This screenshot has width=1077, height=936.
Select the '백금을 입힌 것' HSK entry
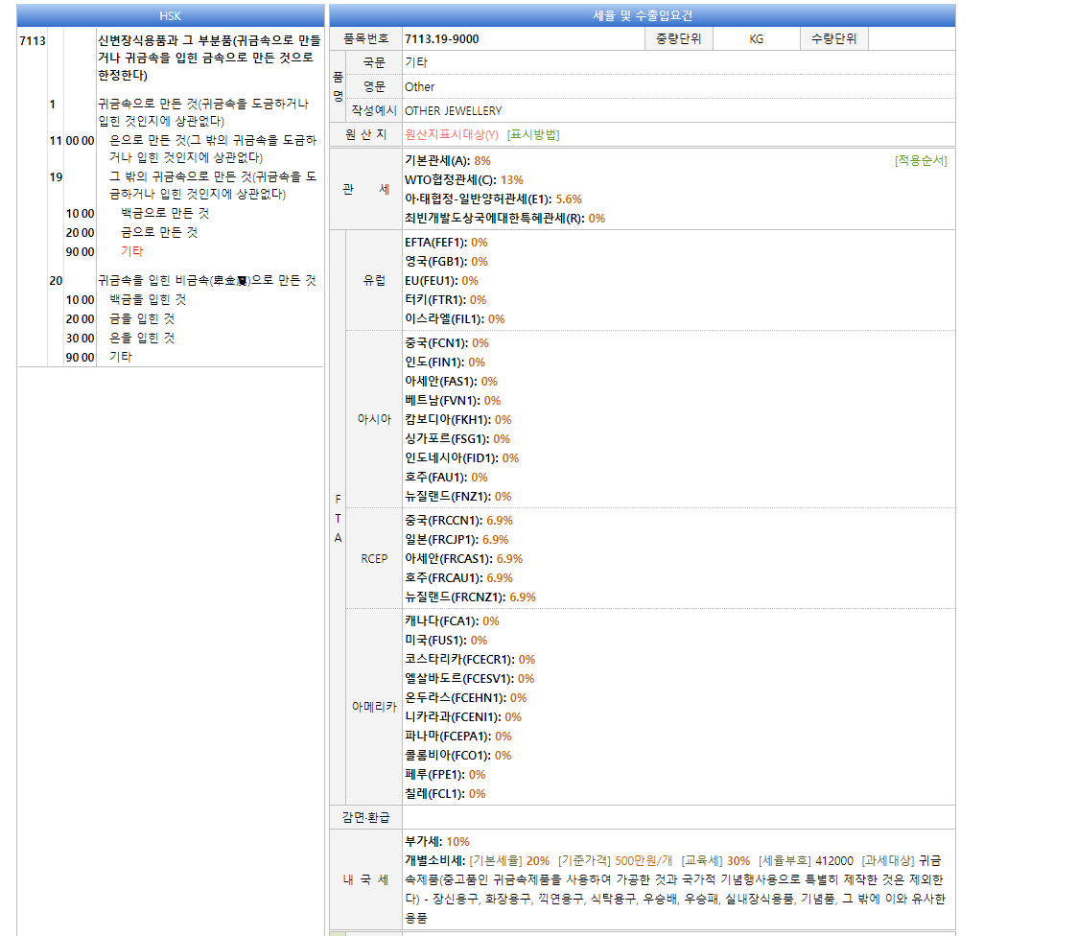click(148, 299)
